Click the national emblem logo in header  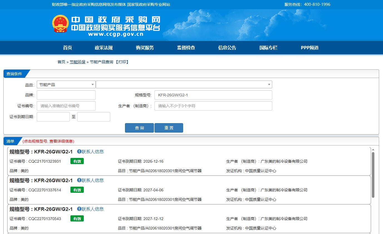60,24
